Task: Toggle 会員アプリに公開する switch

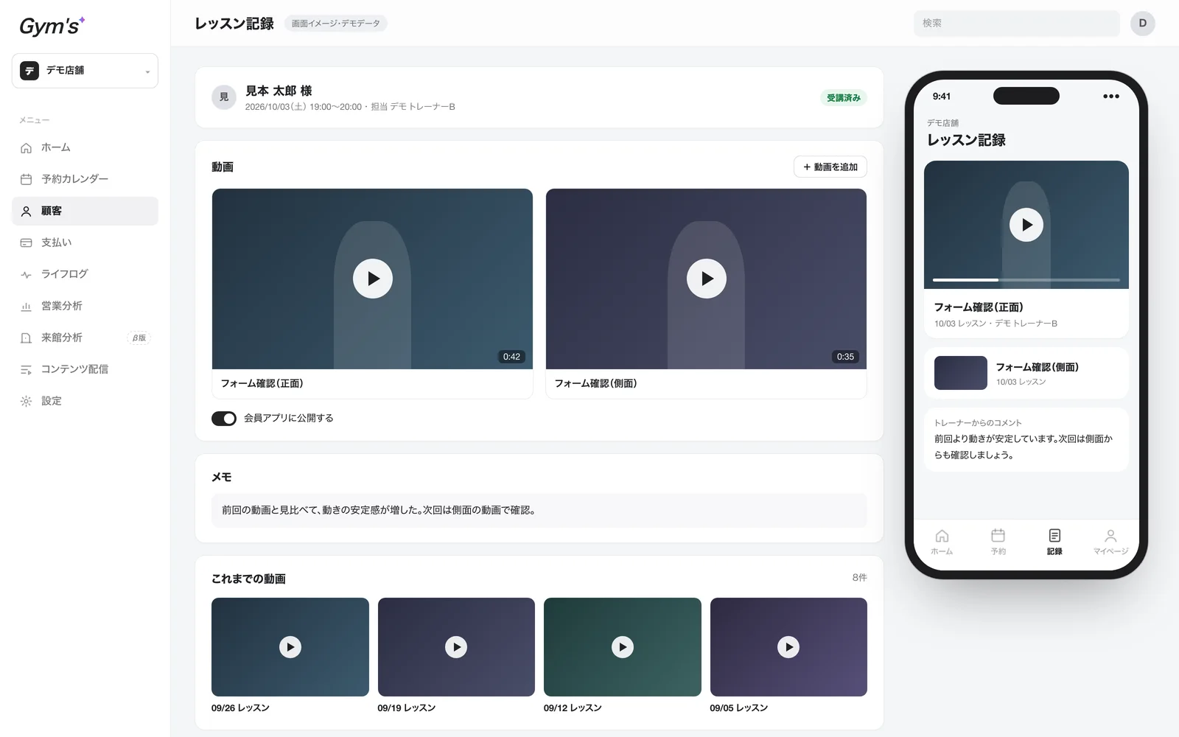Action: (224, 419)
